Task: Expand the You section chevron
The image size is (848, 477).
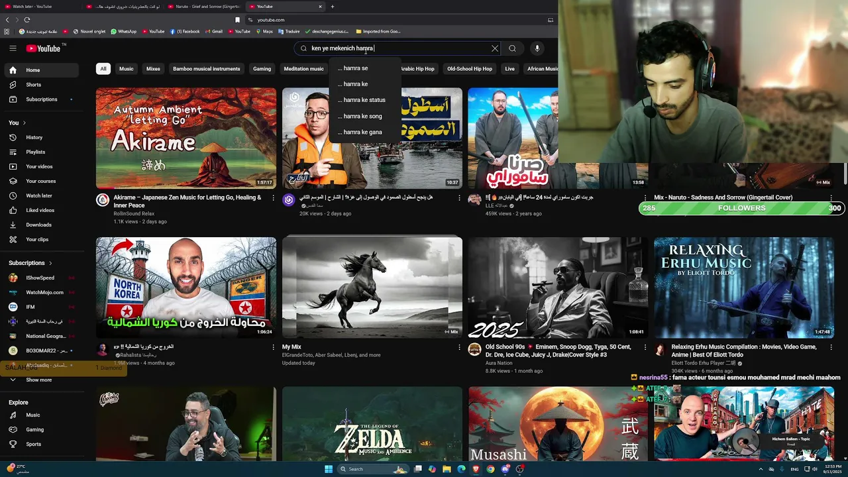Action: coord(25,123)
